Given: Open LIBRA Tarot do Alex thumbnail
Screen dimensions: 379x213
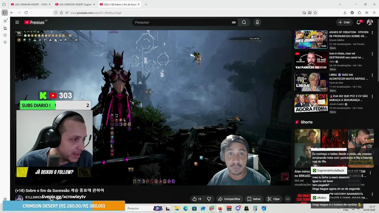Looking at the screenshot, I should pos(311,82).
